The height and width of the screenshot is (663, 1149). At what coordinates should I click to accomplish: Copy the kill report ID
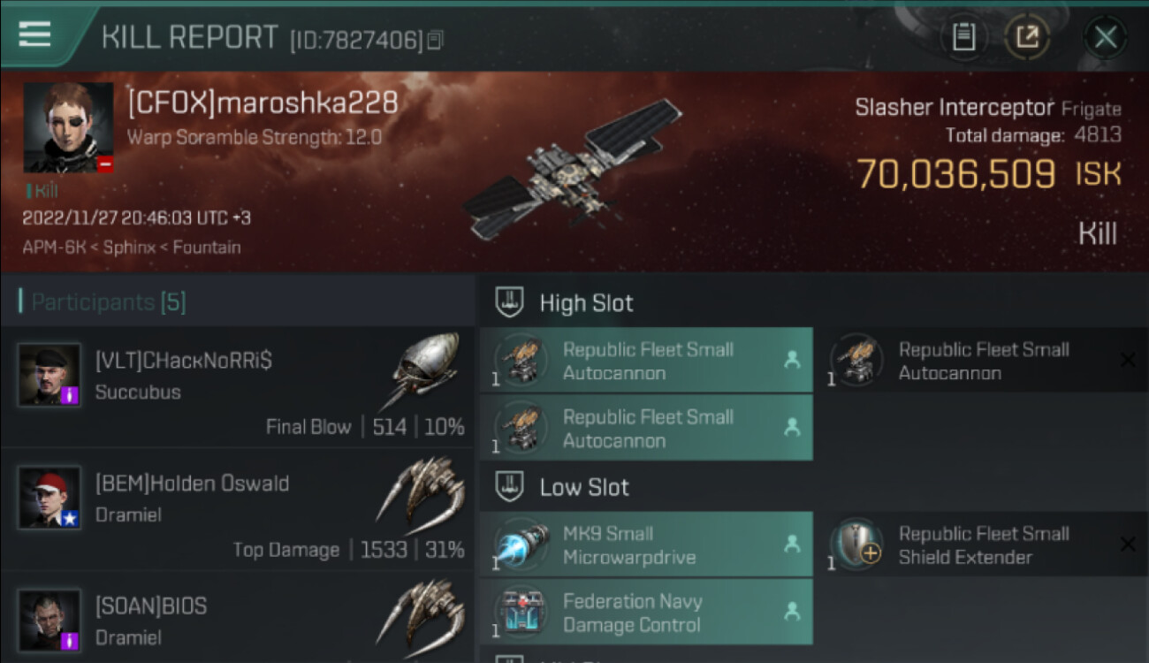coord(434,40)
